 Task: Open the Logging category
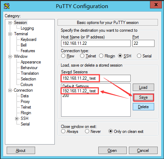coord(27,28)
